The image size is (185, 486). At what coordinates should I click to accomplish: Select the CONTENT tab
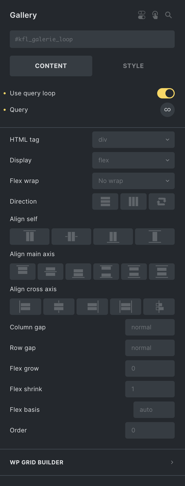51,66
